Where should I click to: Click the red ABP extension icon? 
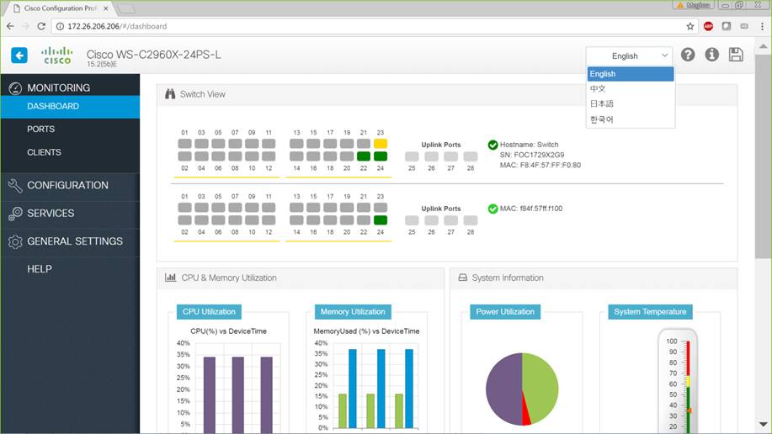709,27
